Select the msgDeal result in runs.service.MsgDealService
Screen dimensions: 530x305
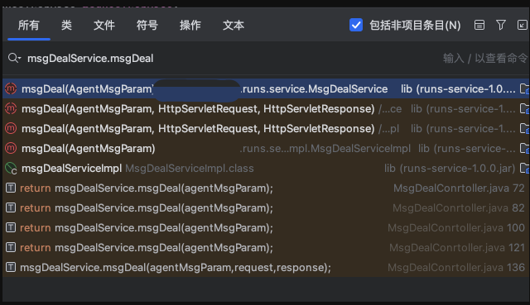266,88
